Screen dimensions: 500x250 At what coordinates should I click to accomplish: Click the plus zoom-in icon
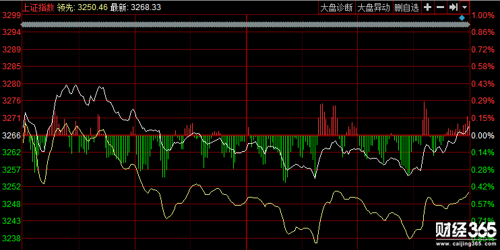pyautogui.click(x=428, y=7)
